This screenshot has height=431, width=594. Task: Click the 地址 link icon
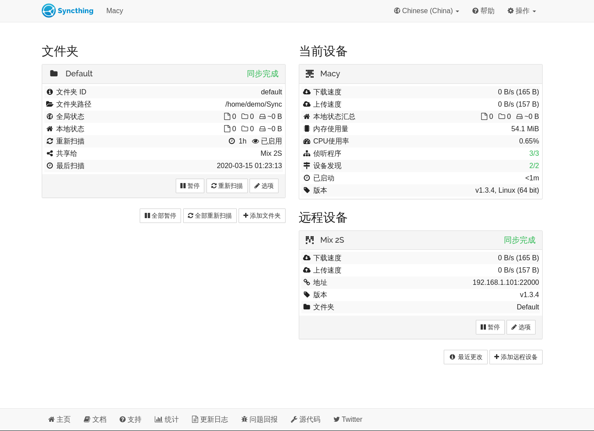(307, 282)
